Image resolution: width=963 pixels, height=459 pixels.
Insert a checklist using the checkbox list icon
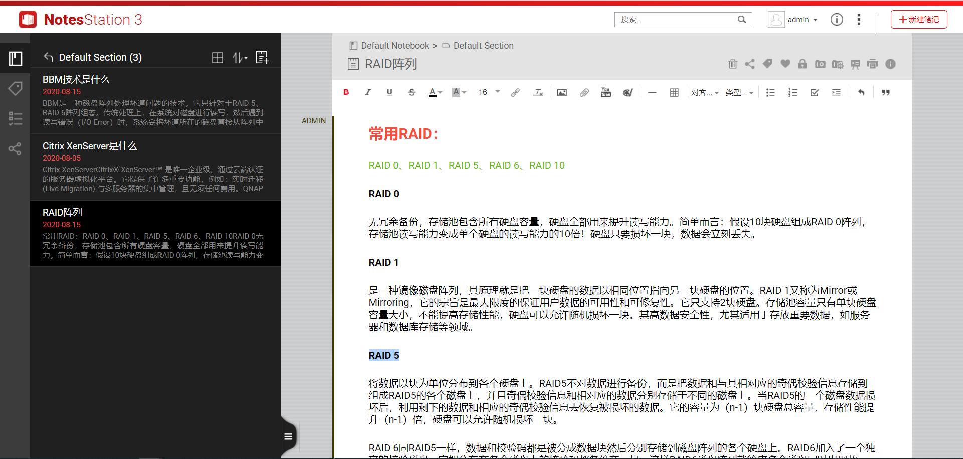(815, 92)
